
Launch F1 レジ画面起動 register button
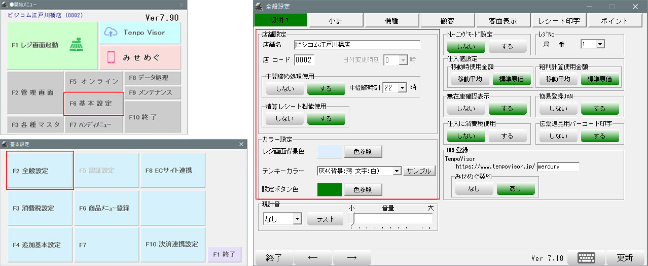pyautogui.click(x=53, y=45)
